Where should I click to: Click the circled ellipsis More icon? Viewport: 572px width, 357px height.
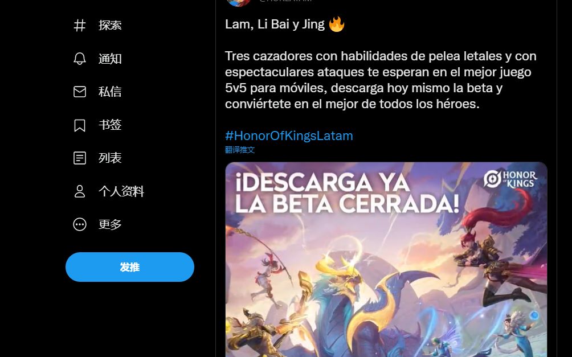tap(80, 224)
